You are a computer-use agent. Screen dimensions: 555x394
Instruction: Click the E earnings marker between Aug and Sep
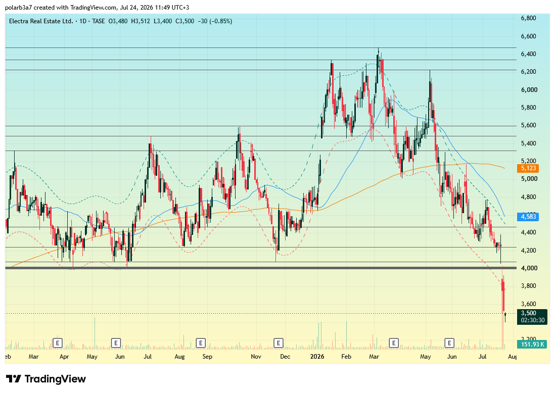point(201,342)
